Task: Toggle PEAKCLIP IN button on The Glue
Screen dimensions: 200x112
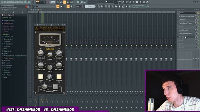Action: [59, 77]
